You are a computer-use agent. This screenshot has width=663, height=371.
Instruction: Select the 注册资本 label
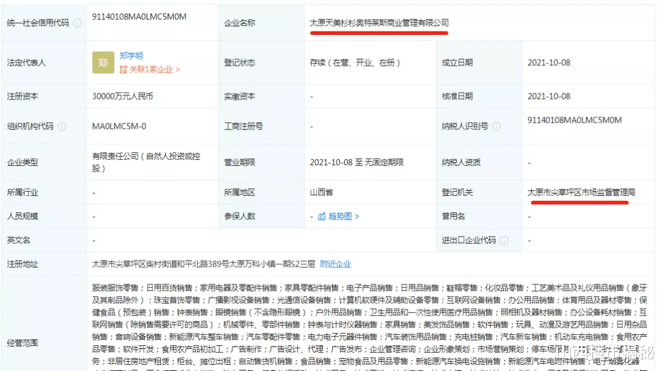click(x=23, y=96)
